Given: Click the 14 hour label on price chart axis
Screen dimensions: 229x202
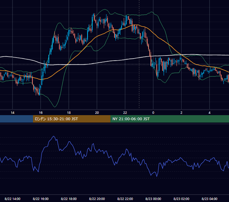Looking at the screenshot, I should [x=12, y=113].
